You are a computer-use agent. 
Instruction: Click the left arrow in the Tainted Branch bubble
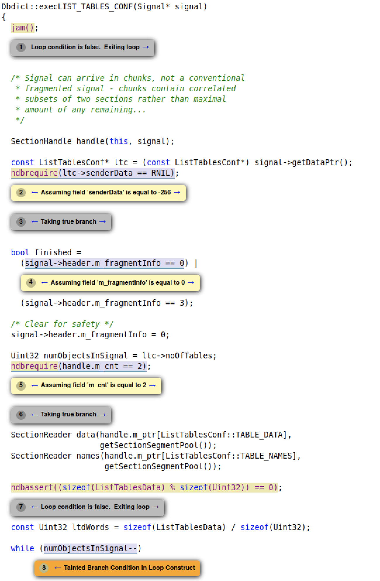pyautogui.click(x=58, y=568)
